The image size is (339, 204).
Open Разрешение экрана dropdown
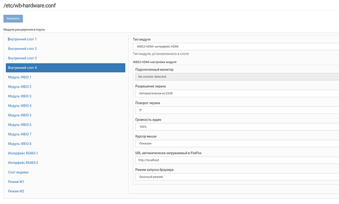[x=236, y=93]
